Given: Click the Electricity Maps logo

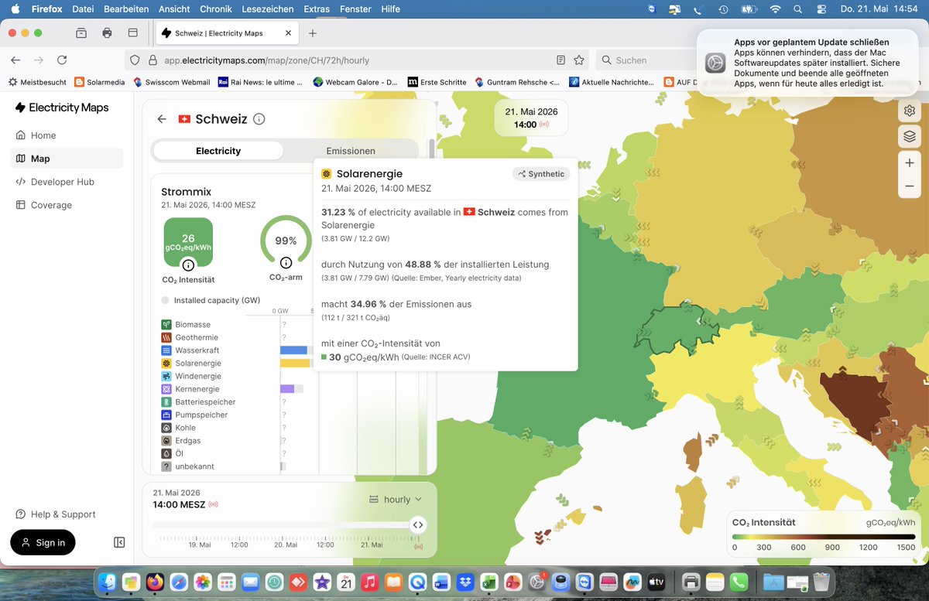Looking at the screenshot, I should point(62,108).
